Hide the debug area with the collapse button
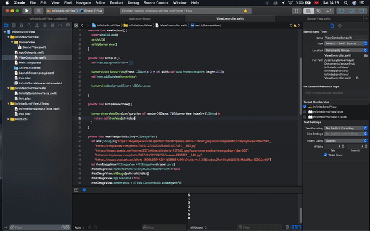Image resolution: width=370 pixels, height=231 pixels. click(x=76, y=190)
